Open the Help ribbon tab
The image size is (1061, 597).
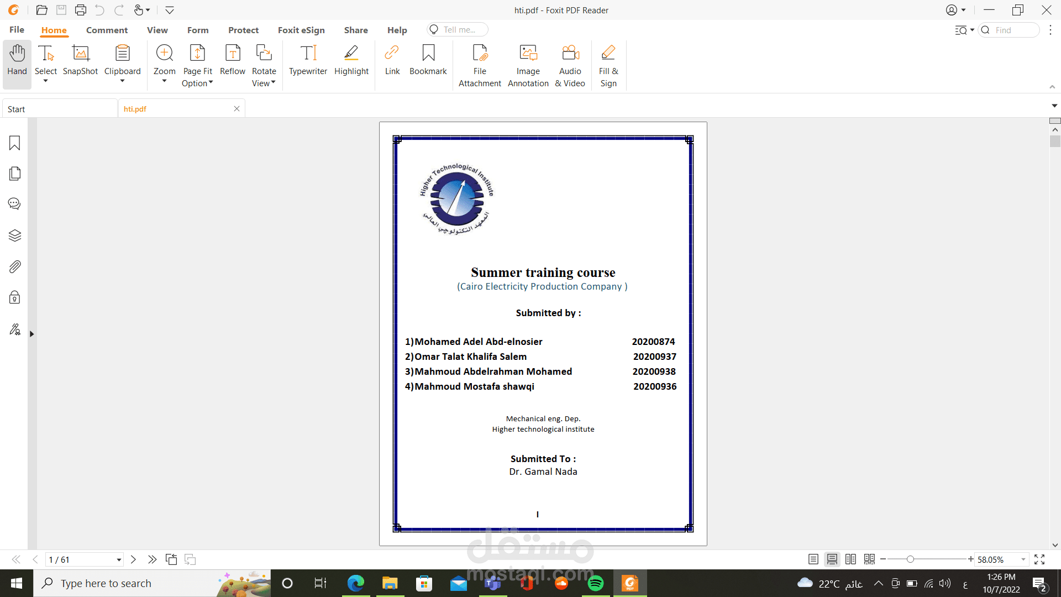(397, 30)
